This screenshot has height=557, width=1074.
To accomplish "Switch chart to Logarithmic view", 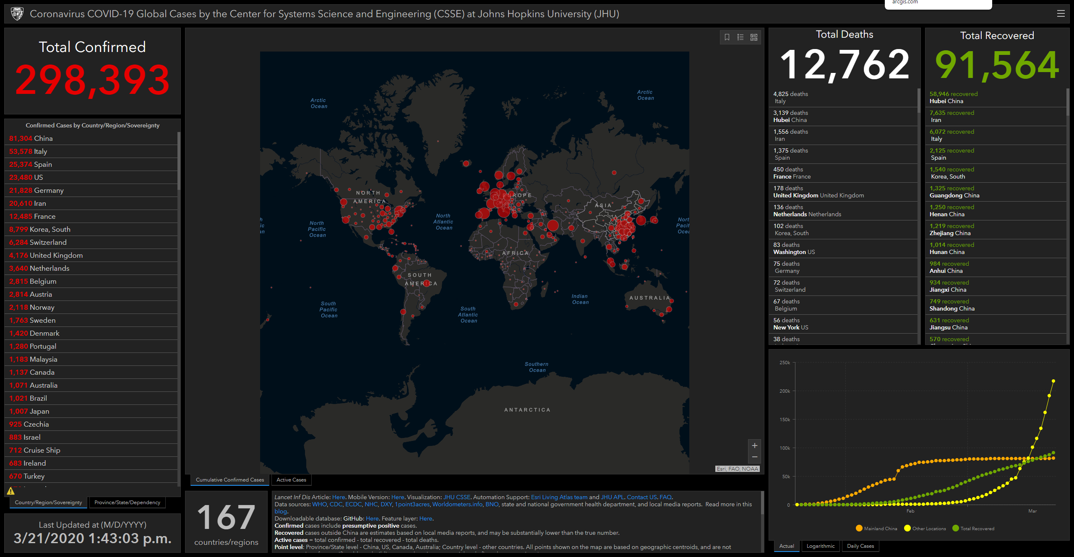I will click(x=821, y=546).
